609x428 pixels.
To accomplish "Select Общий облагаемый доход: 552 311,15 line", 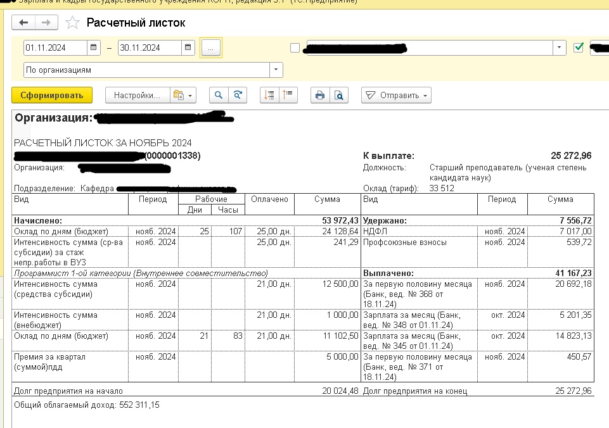I will (87, 405).
